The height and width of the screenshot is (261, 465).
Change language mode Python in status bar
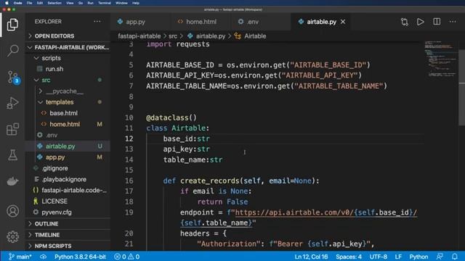click(418, 257)
